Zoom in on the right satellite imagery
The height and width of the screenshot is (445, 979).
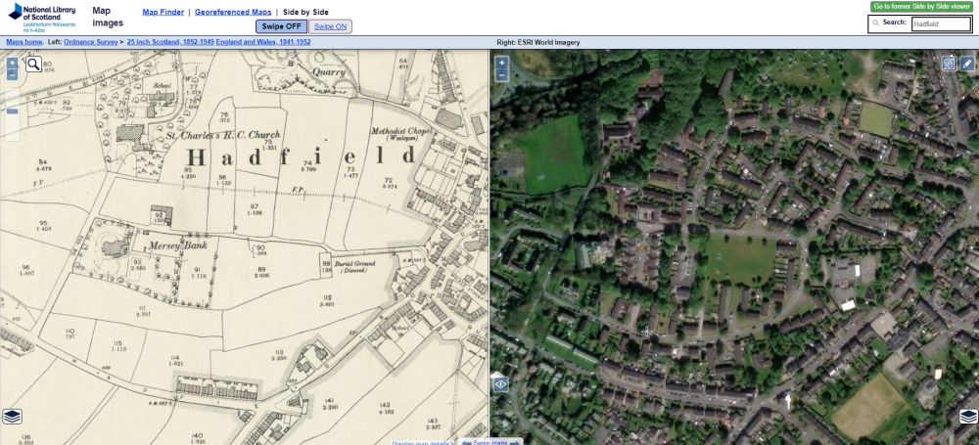click(x=501, y=63)
